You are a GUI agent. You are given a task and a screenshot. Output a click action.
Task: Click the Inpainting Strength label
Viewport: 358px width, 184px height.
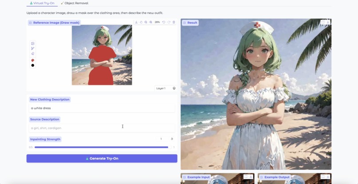(x=45, y=139)
